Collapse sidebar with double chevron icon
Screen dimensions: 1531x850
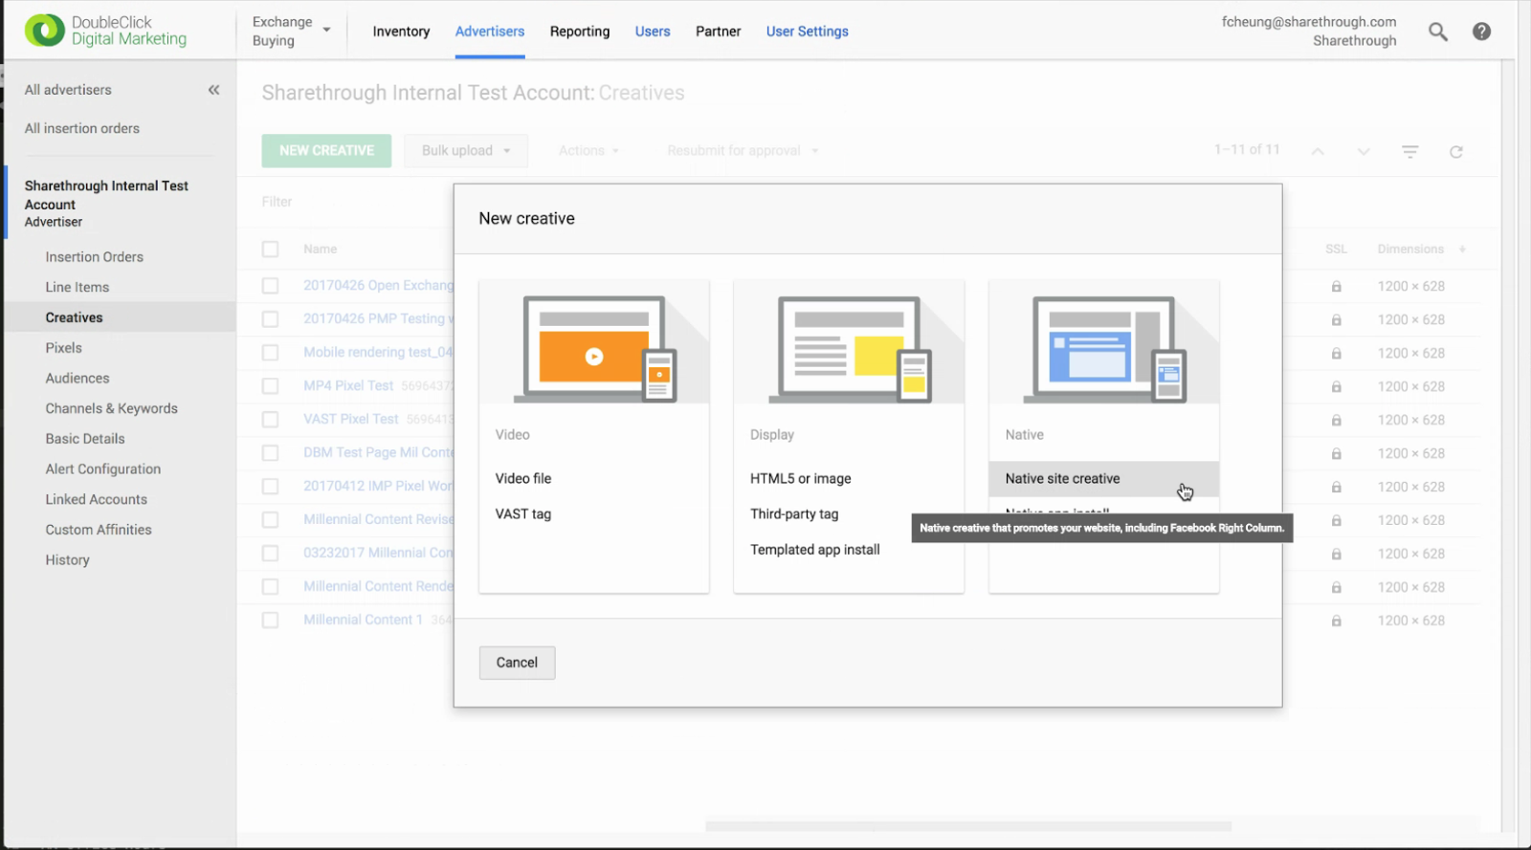click(x=213, y=90)
